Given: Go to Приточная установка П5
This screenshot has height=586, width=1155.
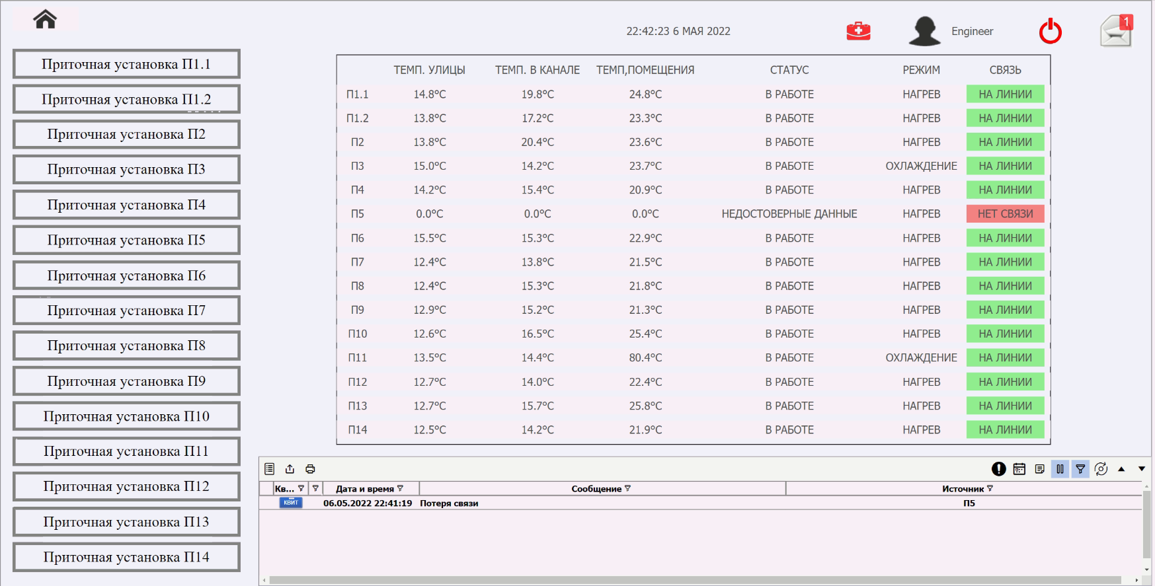Looking at the screenshot, I should [x=126, y=240].
